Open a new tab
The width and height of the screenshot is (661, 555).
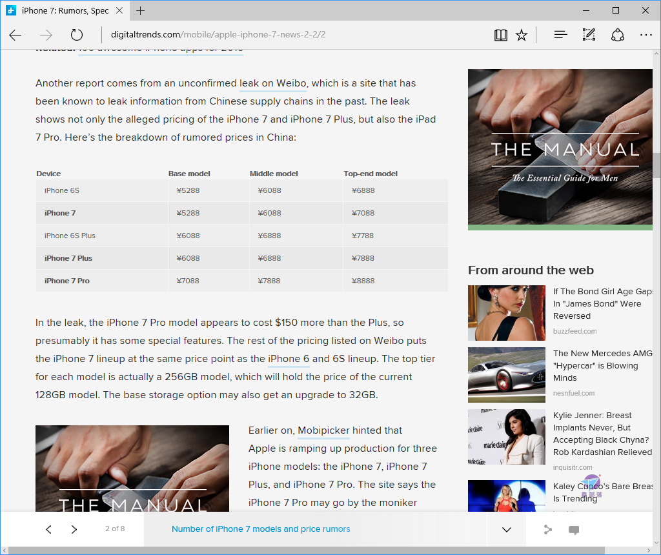tap(140, 10)
